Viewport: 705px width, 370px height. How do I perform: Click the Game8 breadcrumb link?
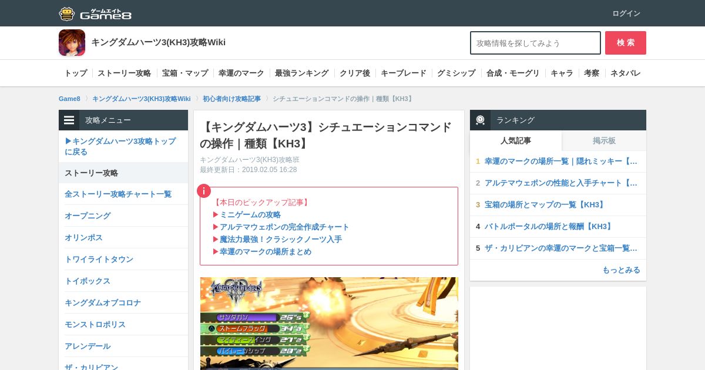click(69, 99)
